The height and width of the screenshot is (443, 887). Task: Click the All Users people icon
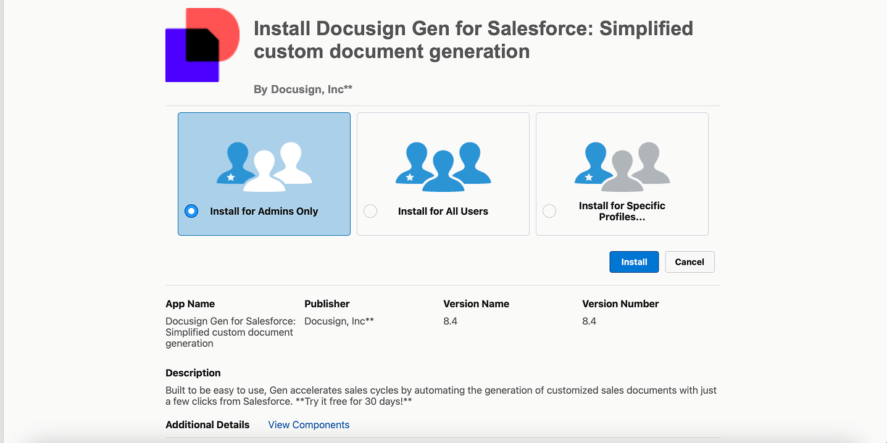coord(443,167)
